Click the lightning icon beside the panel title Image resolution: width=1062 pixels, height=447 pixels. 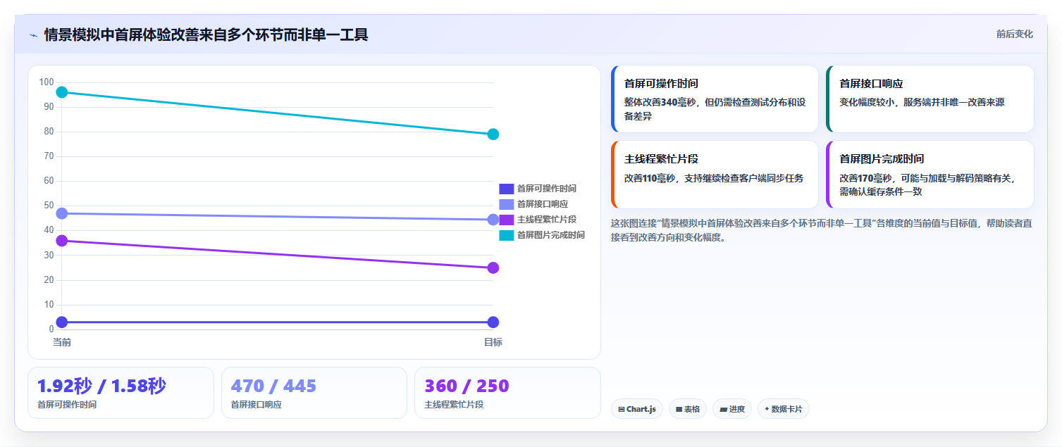tap(33, 35)
